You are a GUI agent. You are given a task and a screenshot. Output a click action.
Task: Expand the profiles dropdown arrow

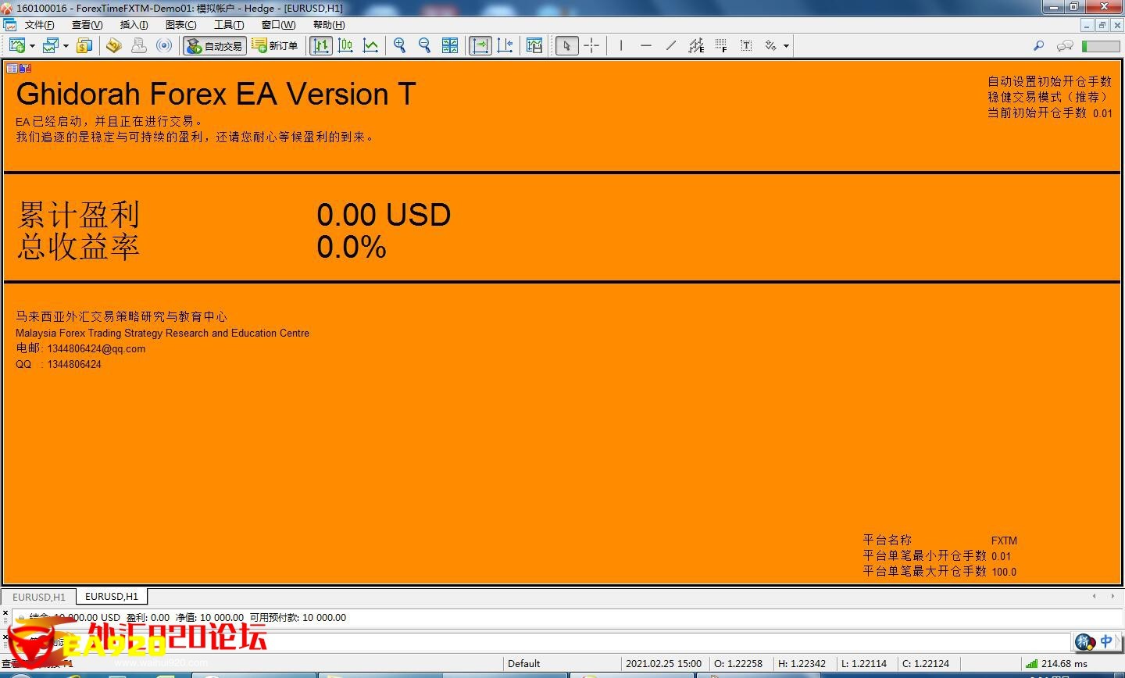[66, 46]
